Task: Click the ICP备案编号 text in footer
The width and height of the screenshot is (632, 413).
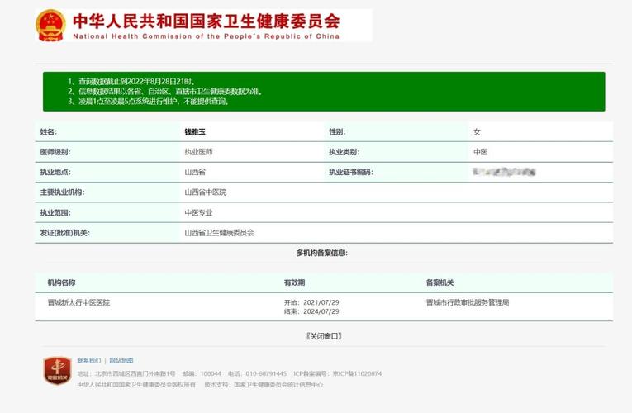Action: pos(337,373)
